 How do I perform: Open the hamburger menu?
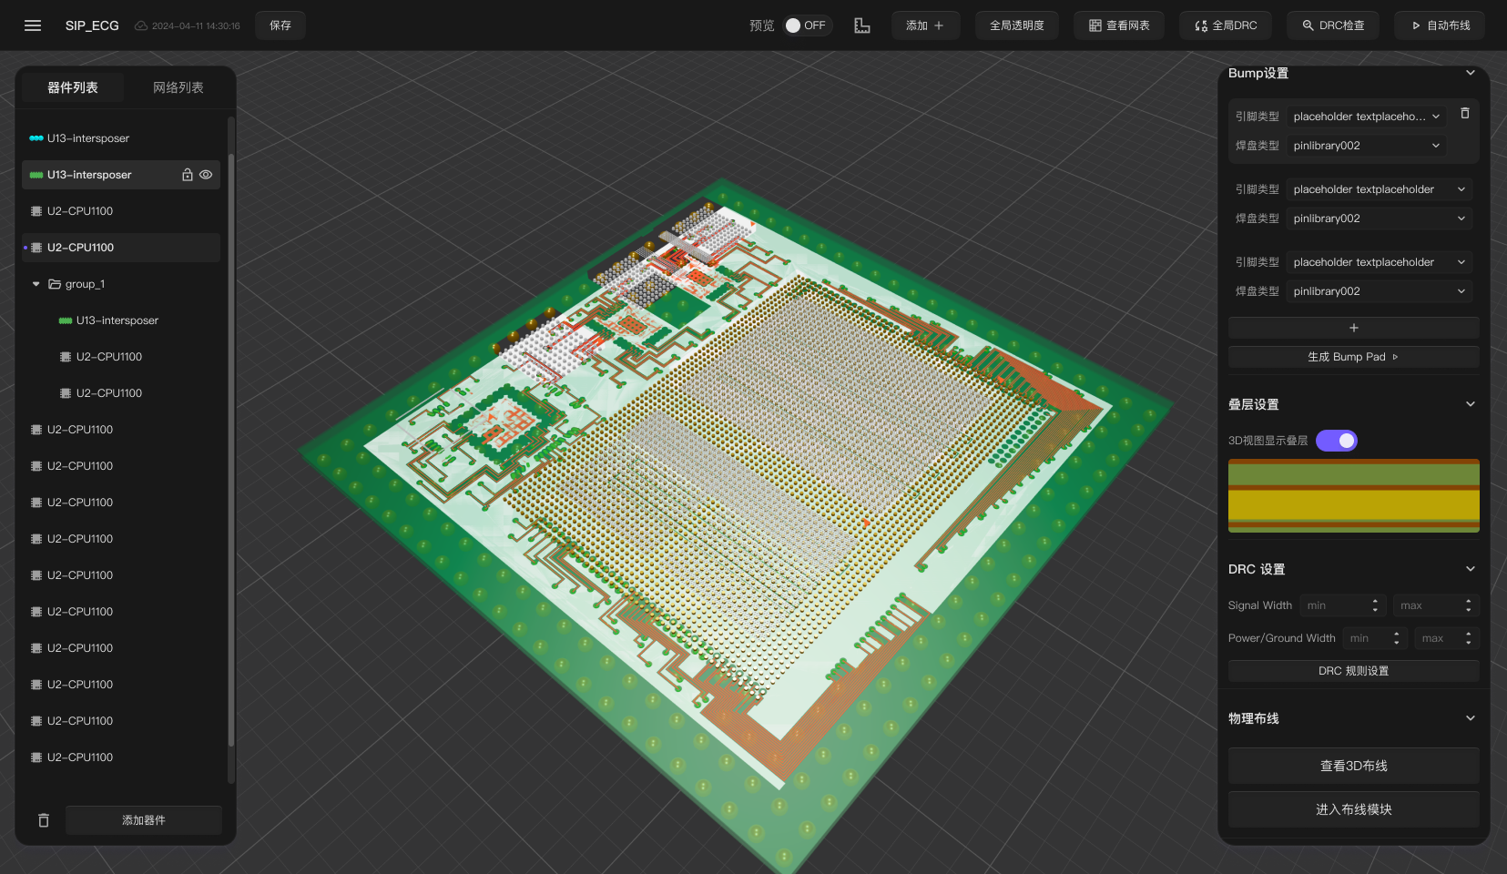point(33,25)
